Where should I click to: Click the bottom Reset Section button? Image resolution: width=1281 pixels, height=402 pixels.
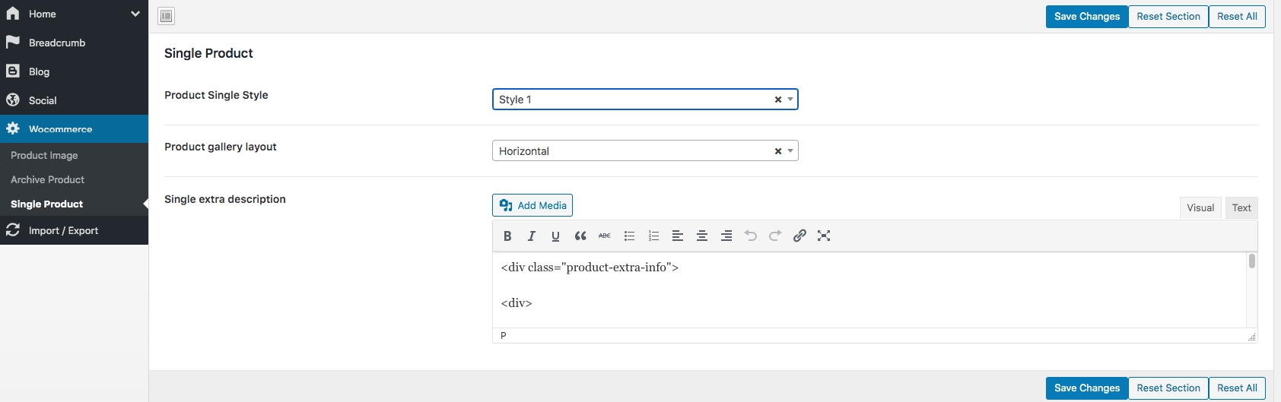point(1168,388)
